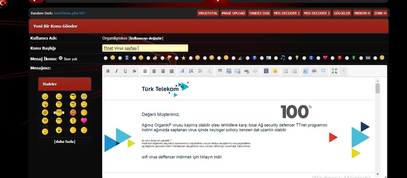
Task: Select the heart message icon radio
Action: pyautogui.click(x=318, y=58)
